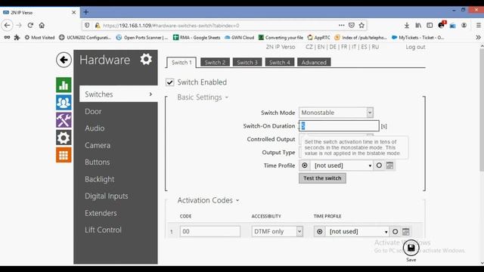Viewport: 484px width, 272px height.
Task: Open GWN Cloud bookmark
Action: (239, 37)
